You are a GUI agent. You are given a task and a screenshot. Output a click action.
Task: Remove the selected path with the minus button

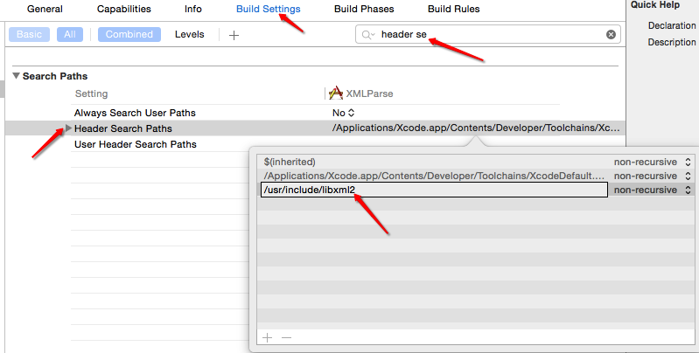click(x=286, y=337)
